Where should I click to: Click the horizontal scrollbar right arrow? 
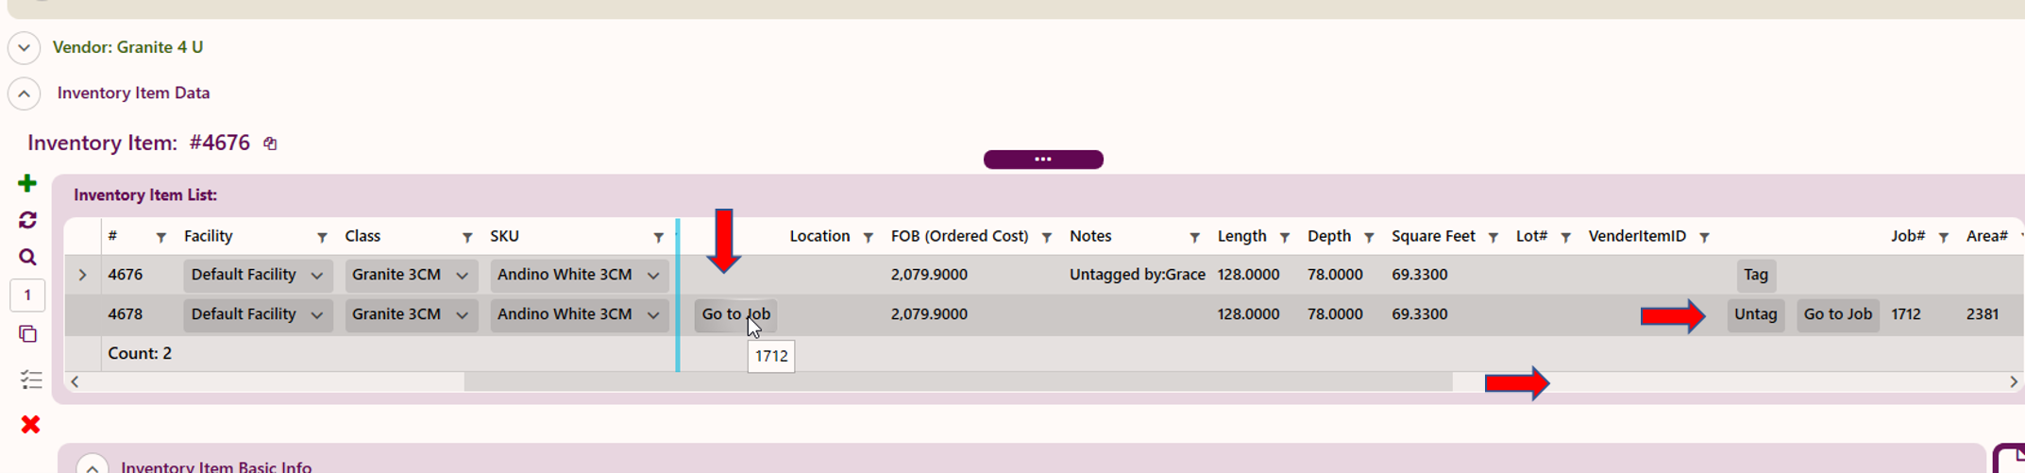tap(2013, 381)
